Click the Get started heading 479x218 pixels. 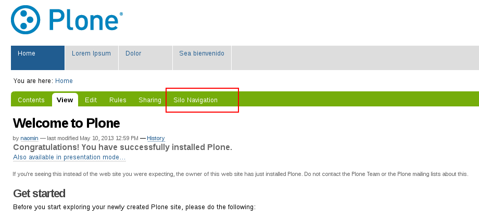tap(39, 194)
